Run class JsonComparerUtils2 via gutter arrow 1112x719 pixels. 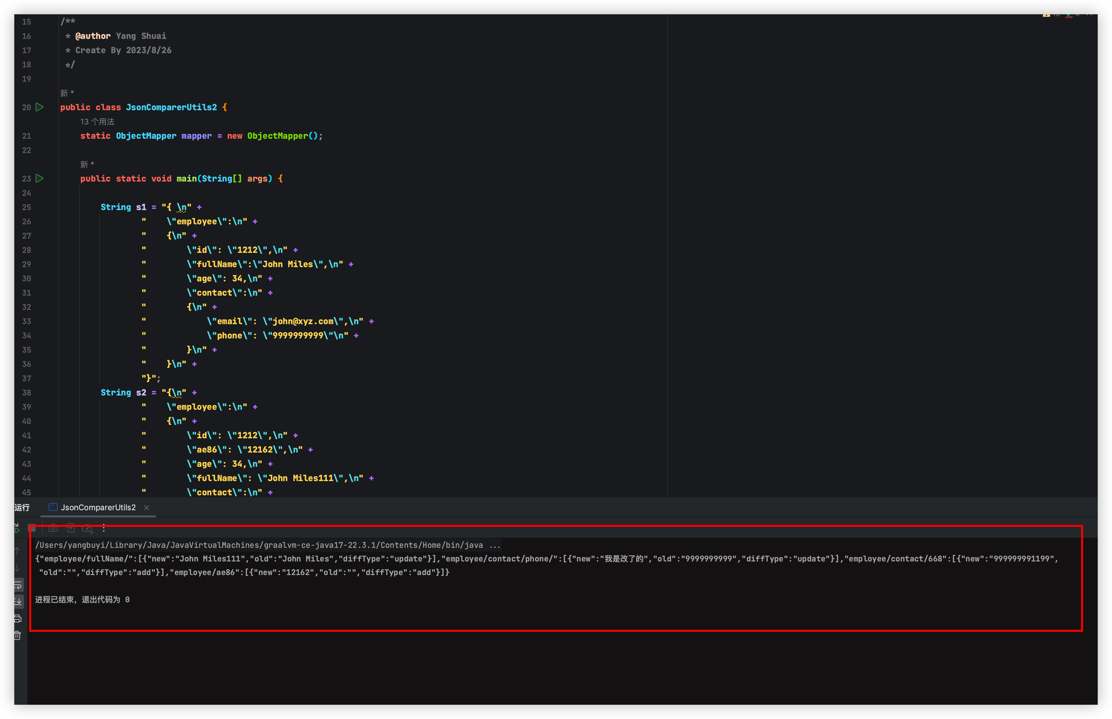tap(40, 107)
